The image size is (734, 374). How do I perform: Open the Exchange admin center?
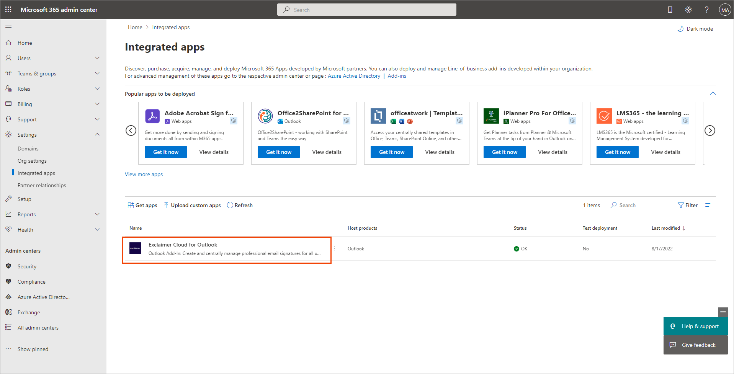point(29,312)
